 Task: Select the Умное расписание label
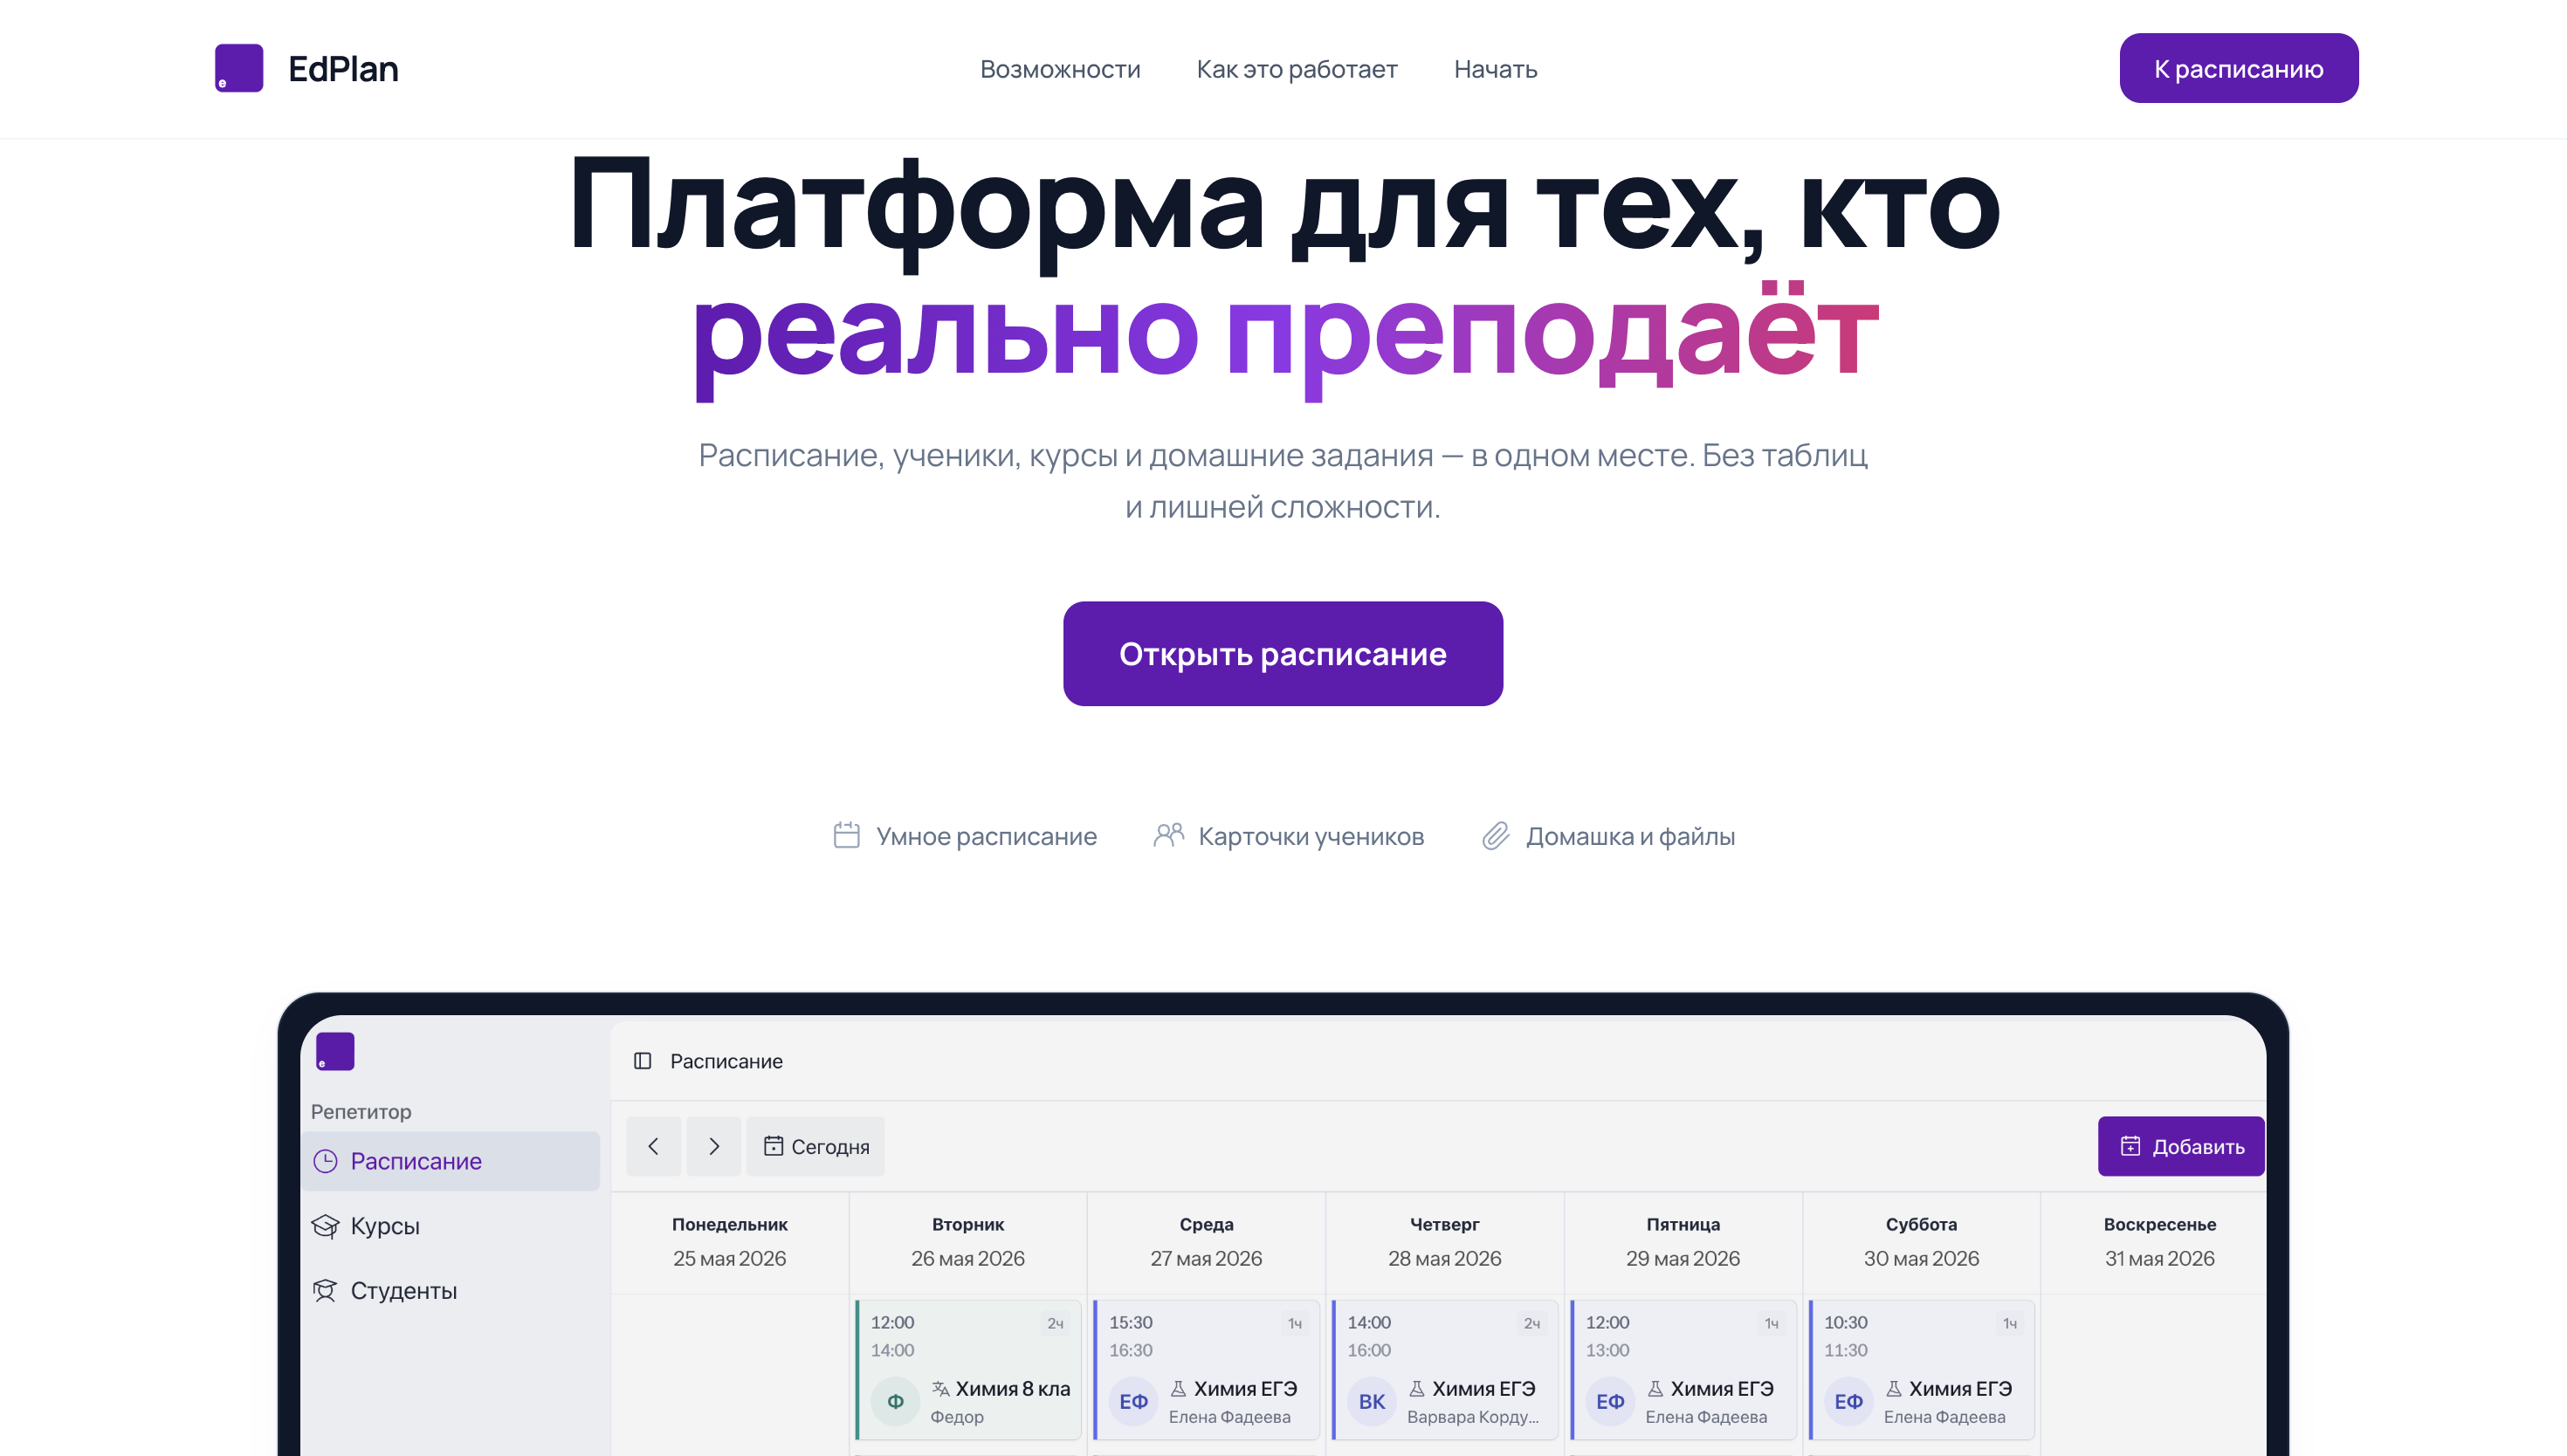(x=986, y=836)
